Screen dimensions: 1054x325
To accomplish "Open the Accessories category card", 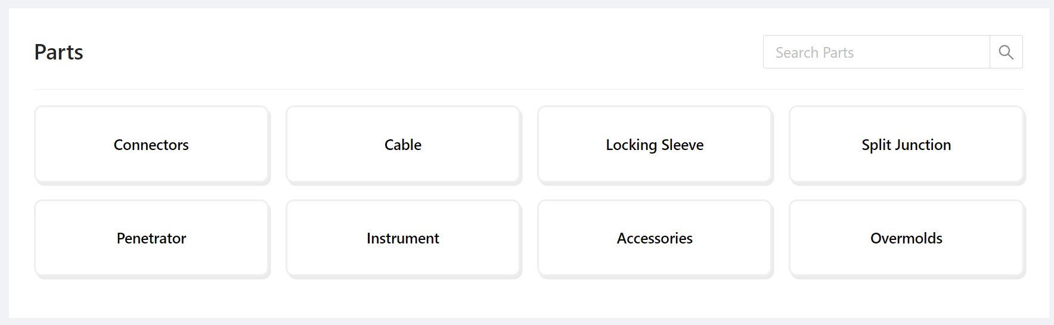I will 655,238.
